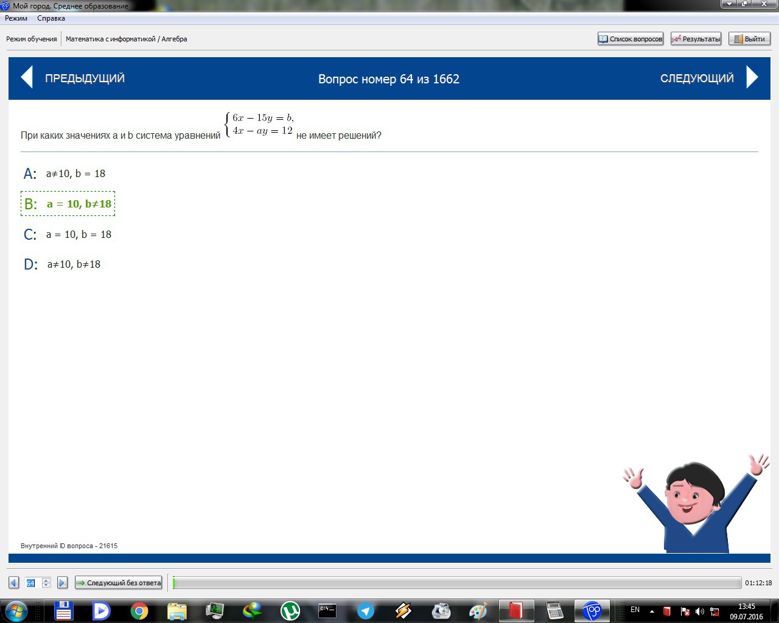Click the test progress bar
The image size is (779, 623).
456,583
